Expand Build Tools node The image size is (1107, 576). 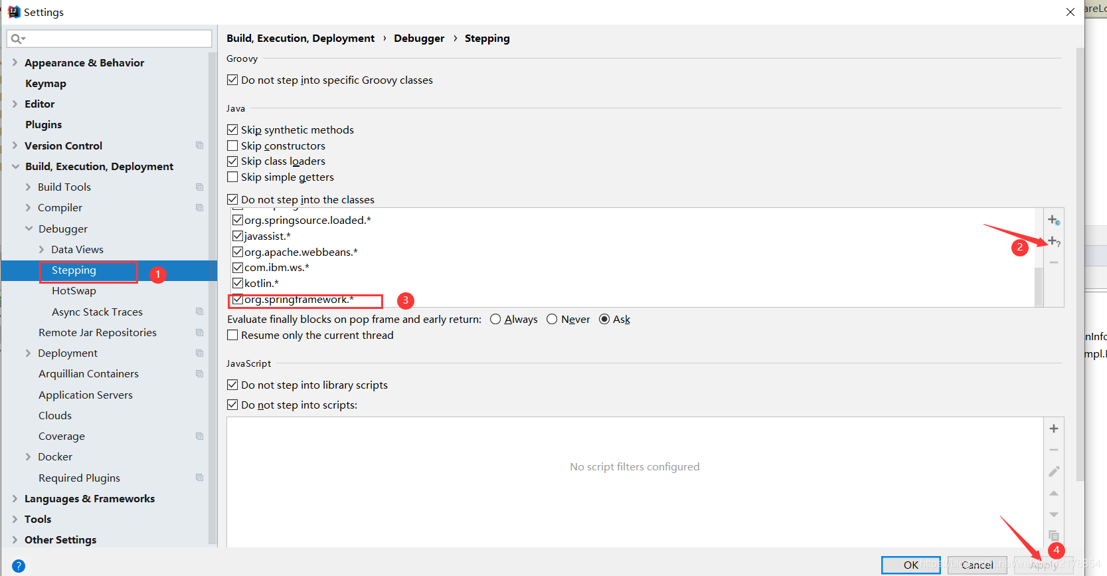pyautogui.click(x=28, y=187)
